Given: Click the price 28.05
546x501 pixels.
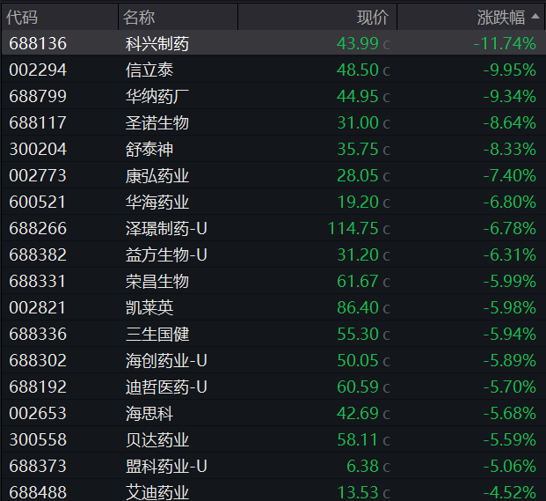Looking at the screenshot, I should coord(358,176).
